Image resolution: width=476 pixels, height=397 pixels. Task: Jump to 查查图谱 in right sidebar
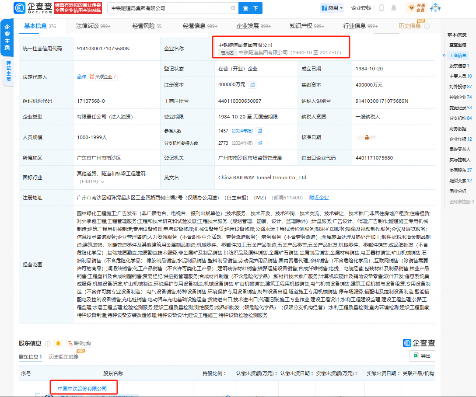tap(458, 45)
